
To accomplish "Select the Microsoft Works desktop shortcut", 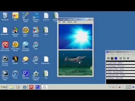I will 26,17.
